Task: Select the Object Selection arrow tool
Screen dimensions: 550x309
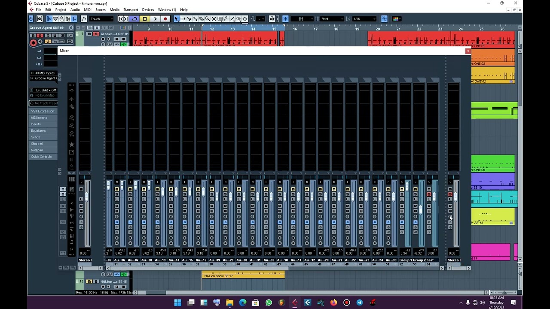Action: point(177,19)
